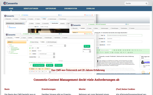This screenshot has height=95, width=153.
Task: Open the DOWNLOAD navigation item
Action: tap(91, 9)
